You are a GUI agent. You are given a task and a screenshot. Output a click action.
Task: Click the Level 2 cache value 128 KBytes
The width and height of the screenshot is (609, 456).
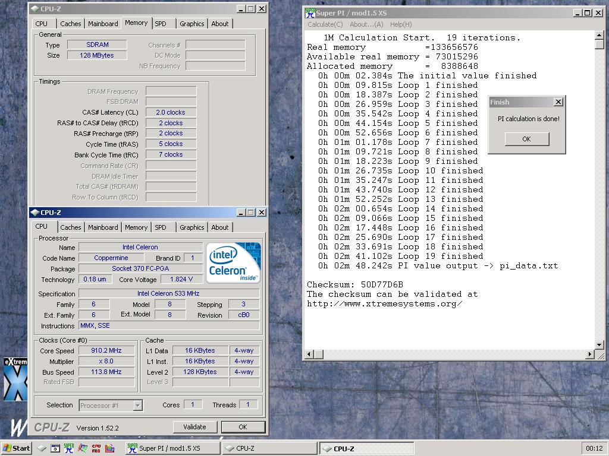click(x=200, y=372)
